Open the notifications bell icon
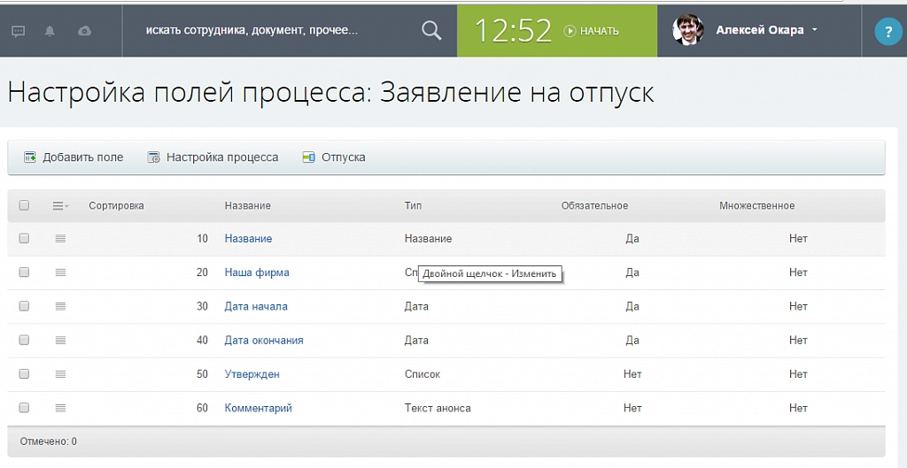 tap(50, 31)
